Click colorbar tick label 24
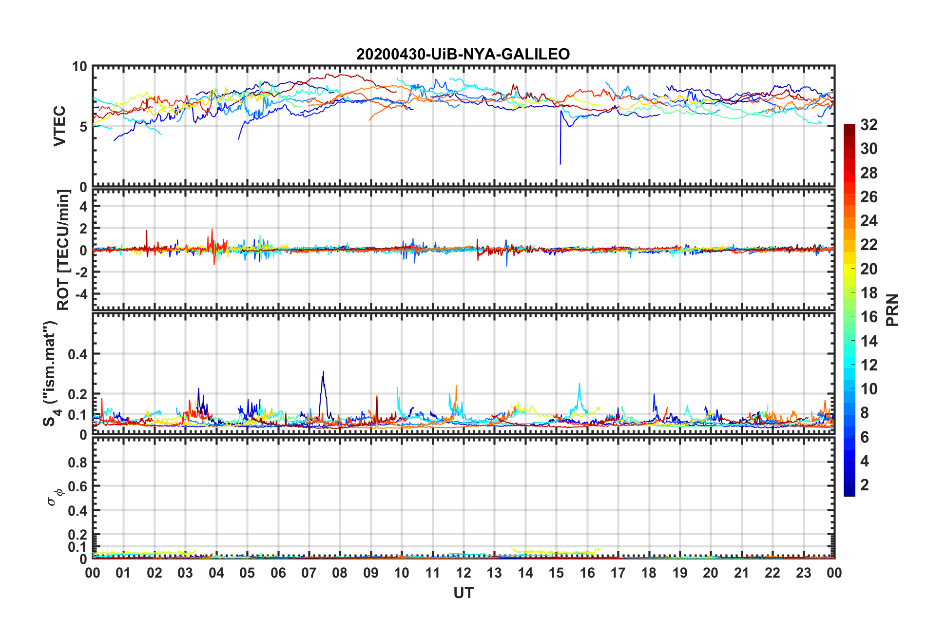927x620 pixels. (869, 221)
